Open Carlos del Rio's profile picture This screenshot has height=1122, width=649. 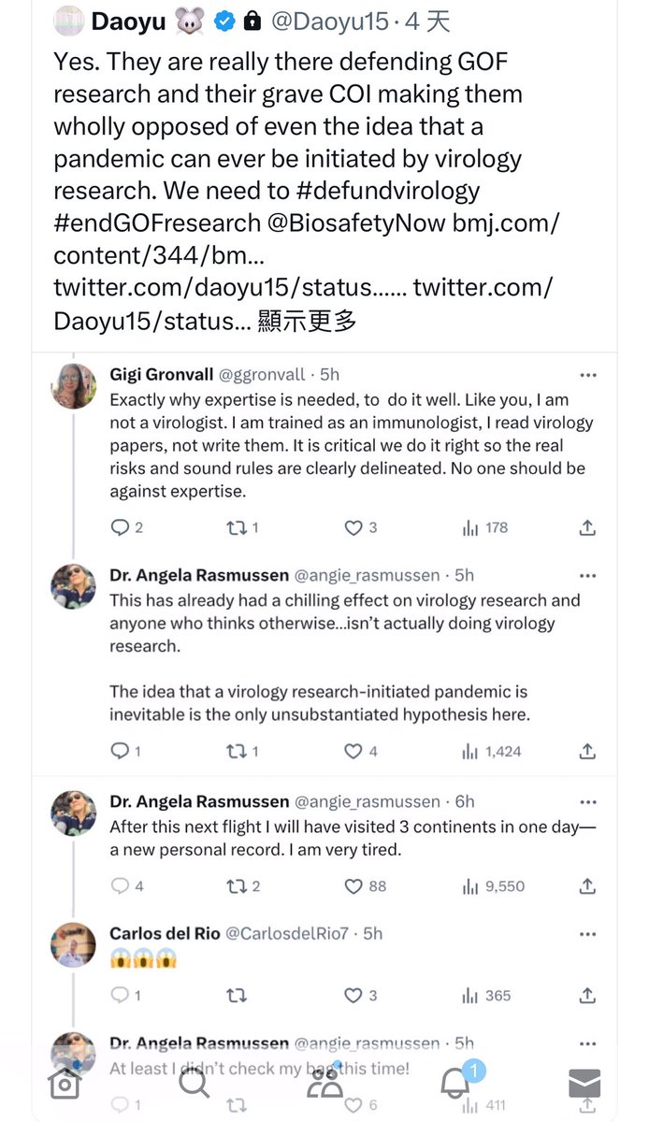(x=73, y=944)
